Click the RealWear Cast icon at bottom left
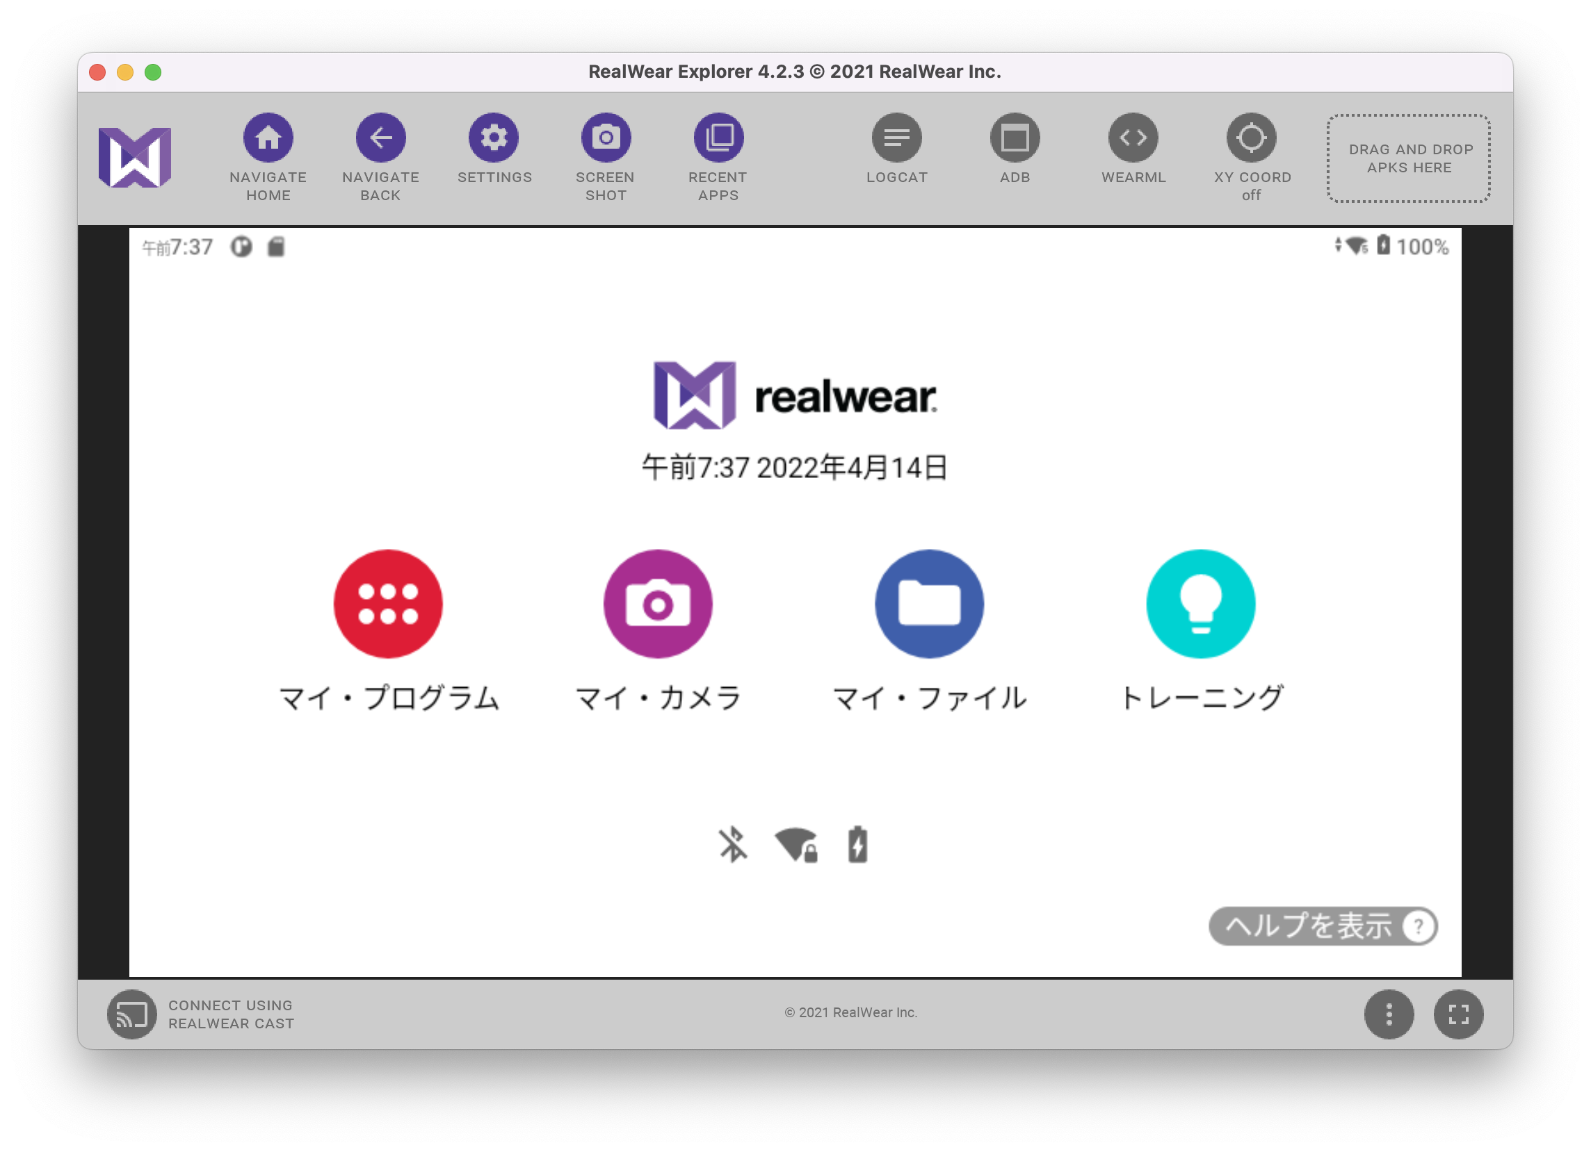1591x1152 pixels. pyautogui.click(x=130, y=1014)
